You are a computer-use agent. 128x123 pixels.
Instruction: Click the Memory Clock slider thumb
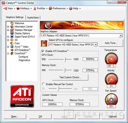coord(65,70)
